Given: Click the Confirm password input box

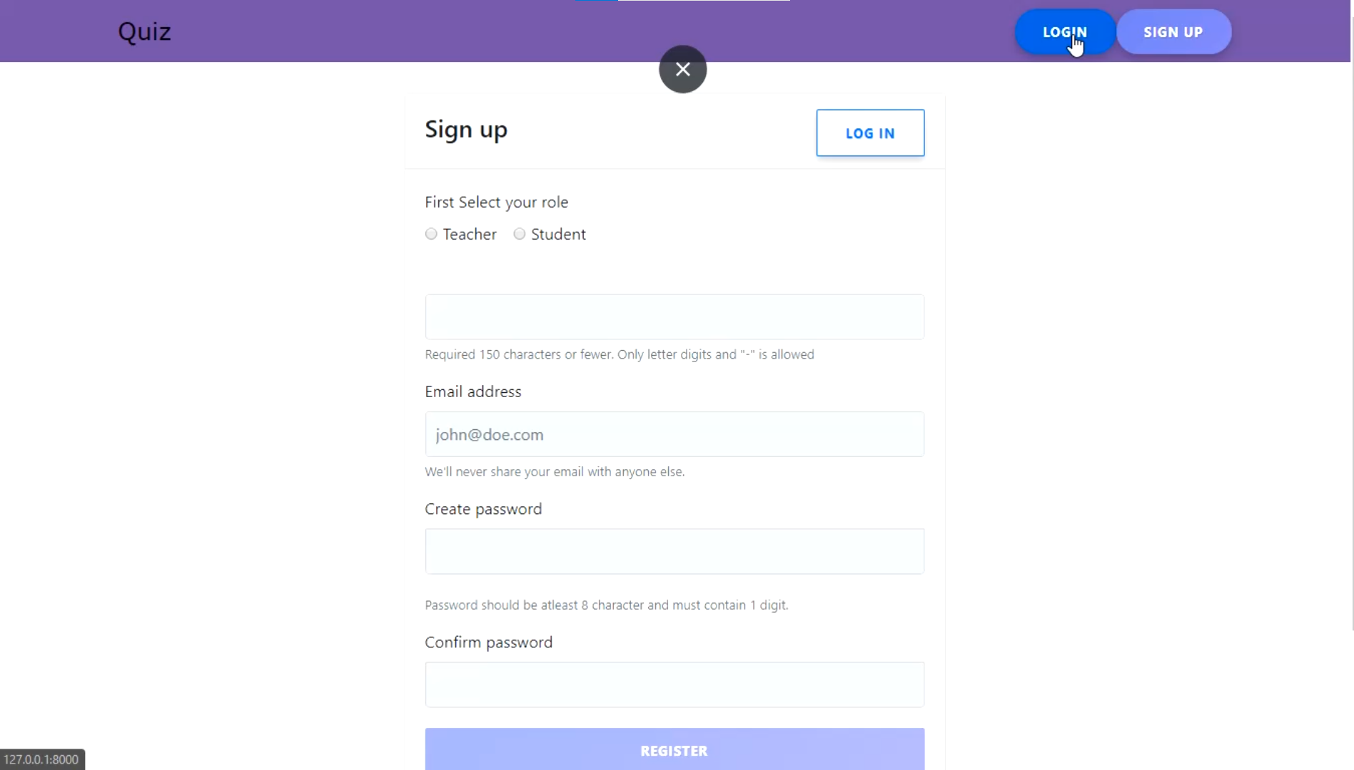Looking at the screenshot, I should coord(674,684).
